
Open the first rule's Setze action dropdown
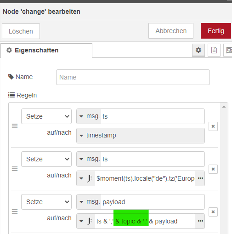(x=46, y=116)
